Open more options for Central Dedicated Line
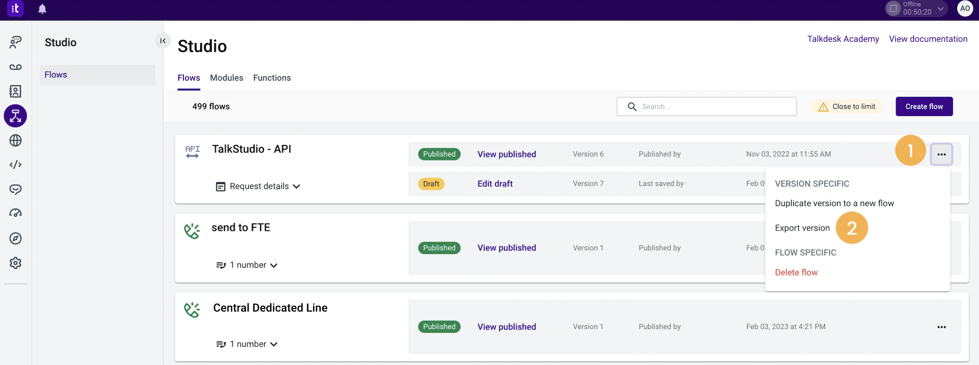Image resolution: width=979 pixels, height=365 pixels. point(941,327)
